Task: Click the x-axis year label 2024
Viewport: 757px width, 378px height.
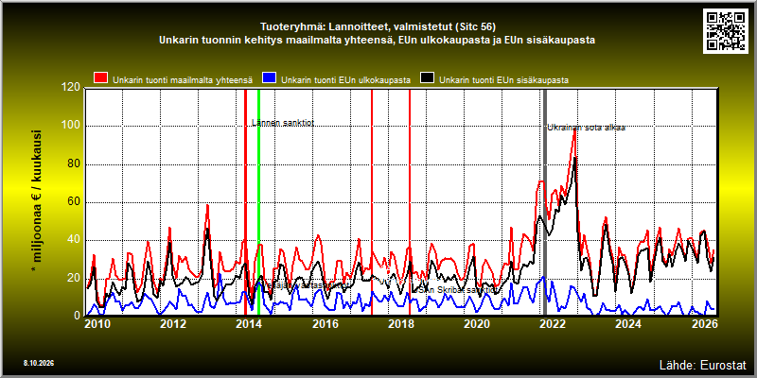Action: pos(628,324)
